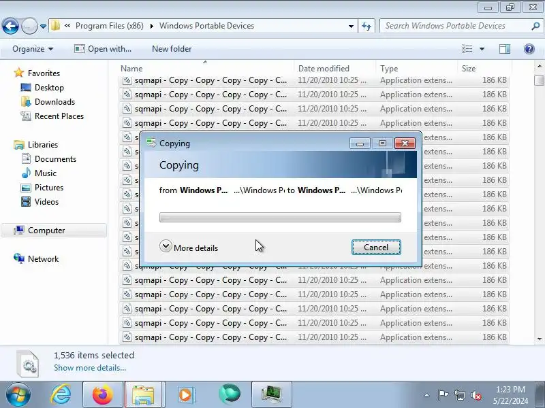Open the Windows Start menu
Image resolution: width=545 pixels, height=408 pixels.
18,394
